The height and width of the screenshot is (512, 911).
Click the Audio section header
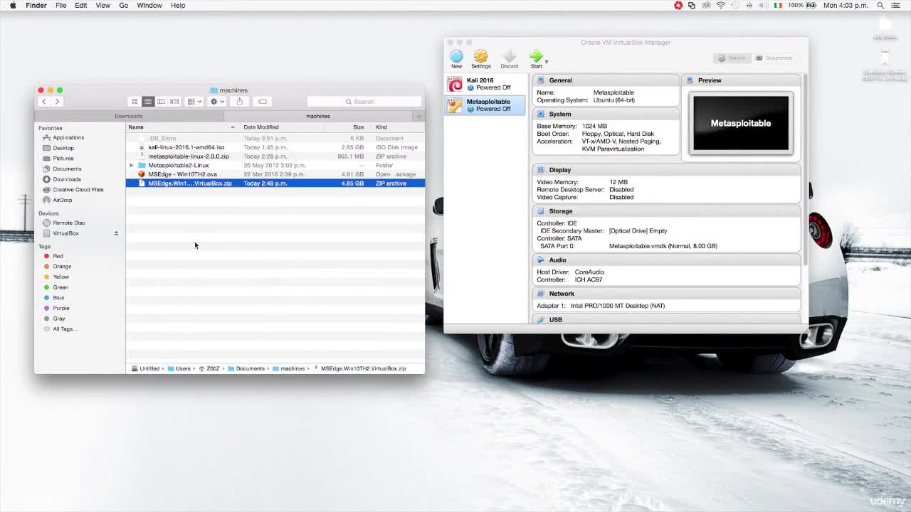[666, 260]
